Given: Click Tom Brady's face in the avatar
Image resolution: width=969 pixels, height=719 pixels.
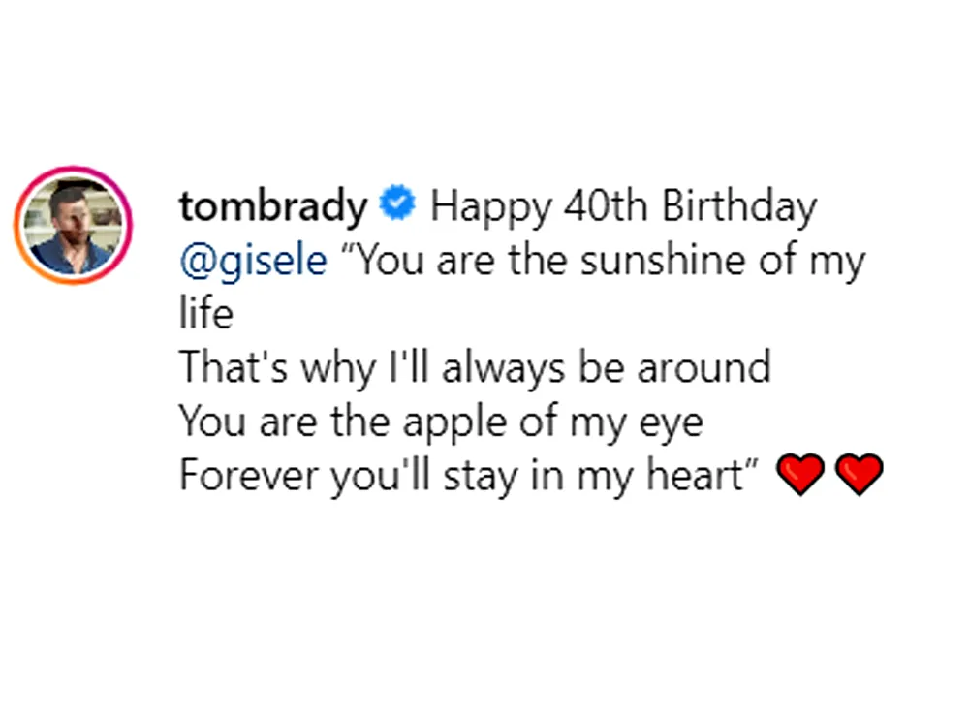Looking at the screenshot, I should point(73,218).
